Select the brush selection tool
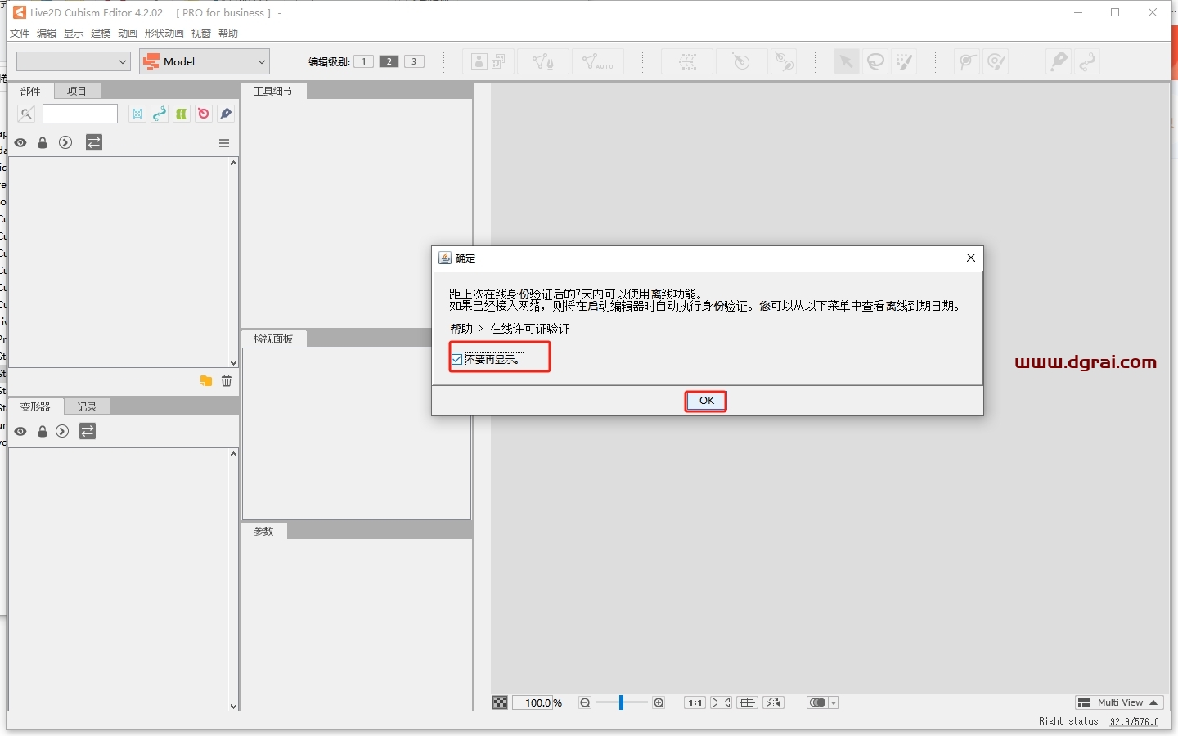The width and height of the screenshot is (1178, 736). point(904,61)
